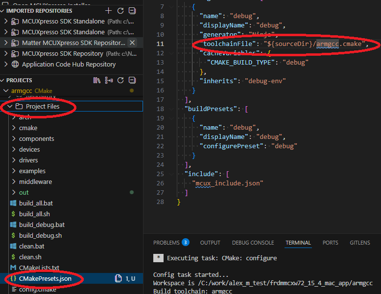The image size is (381, 294).
Task: Select second MCUXpresso SDK Standalone entry
Action: [71, 32]
